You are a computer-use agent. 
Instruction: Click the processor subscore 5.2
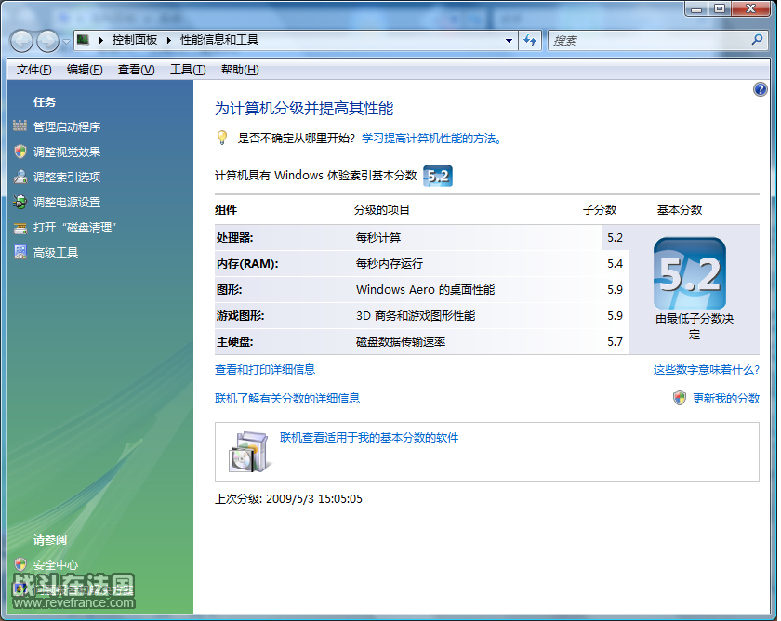(615, 238)
